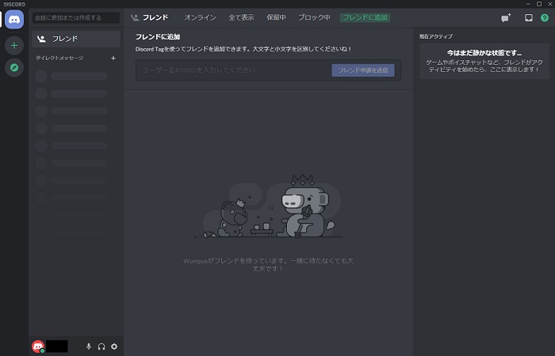Maximize the Discord window
The height and width of the screenshot is (356, 555).
click(539, 4)
